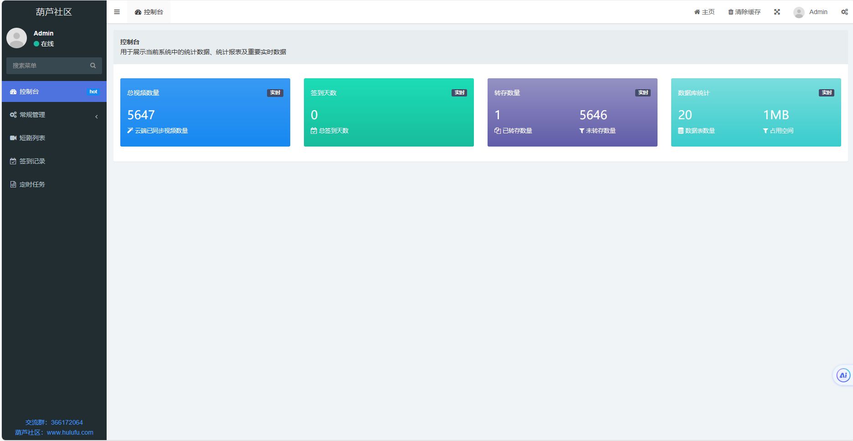
Task: Open 签到记录 in the sidebar
Action: point(32,161)
